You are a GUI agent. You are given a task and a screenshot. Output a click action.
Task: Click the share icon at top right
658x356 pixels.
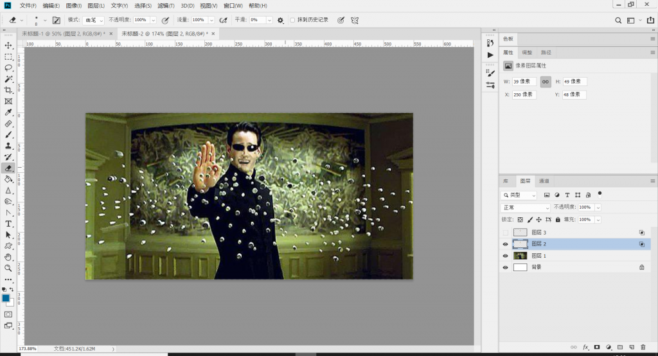click(x=650, y=20)
